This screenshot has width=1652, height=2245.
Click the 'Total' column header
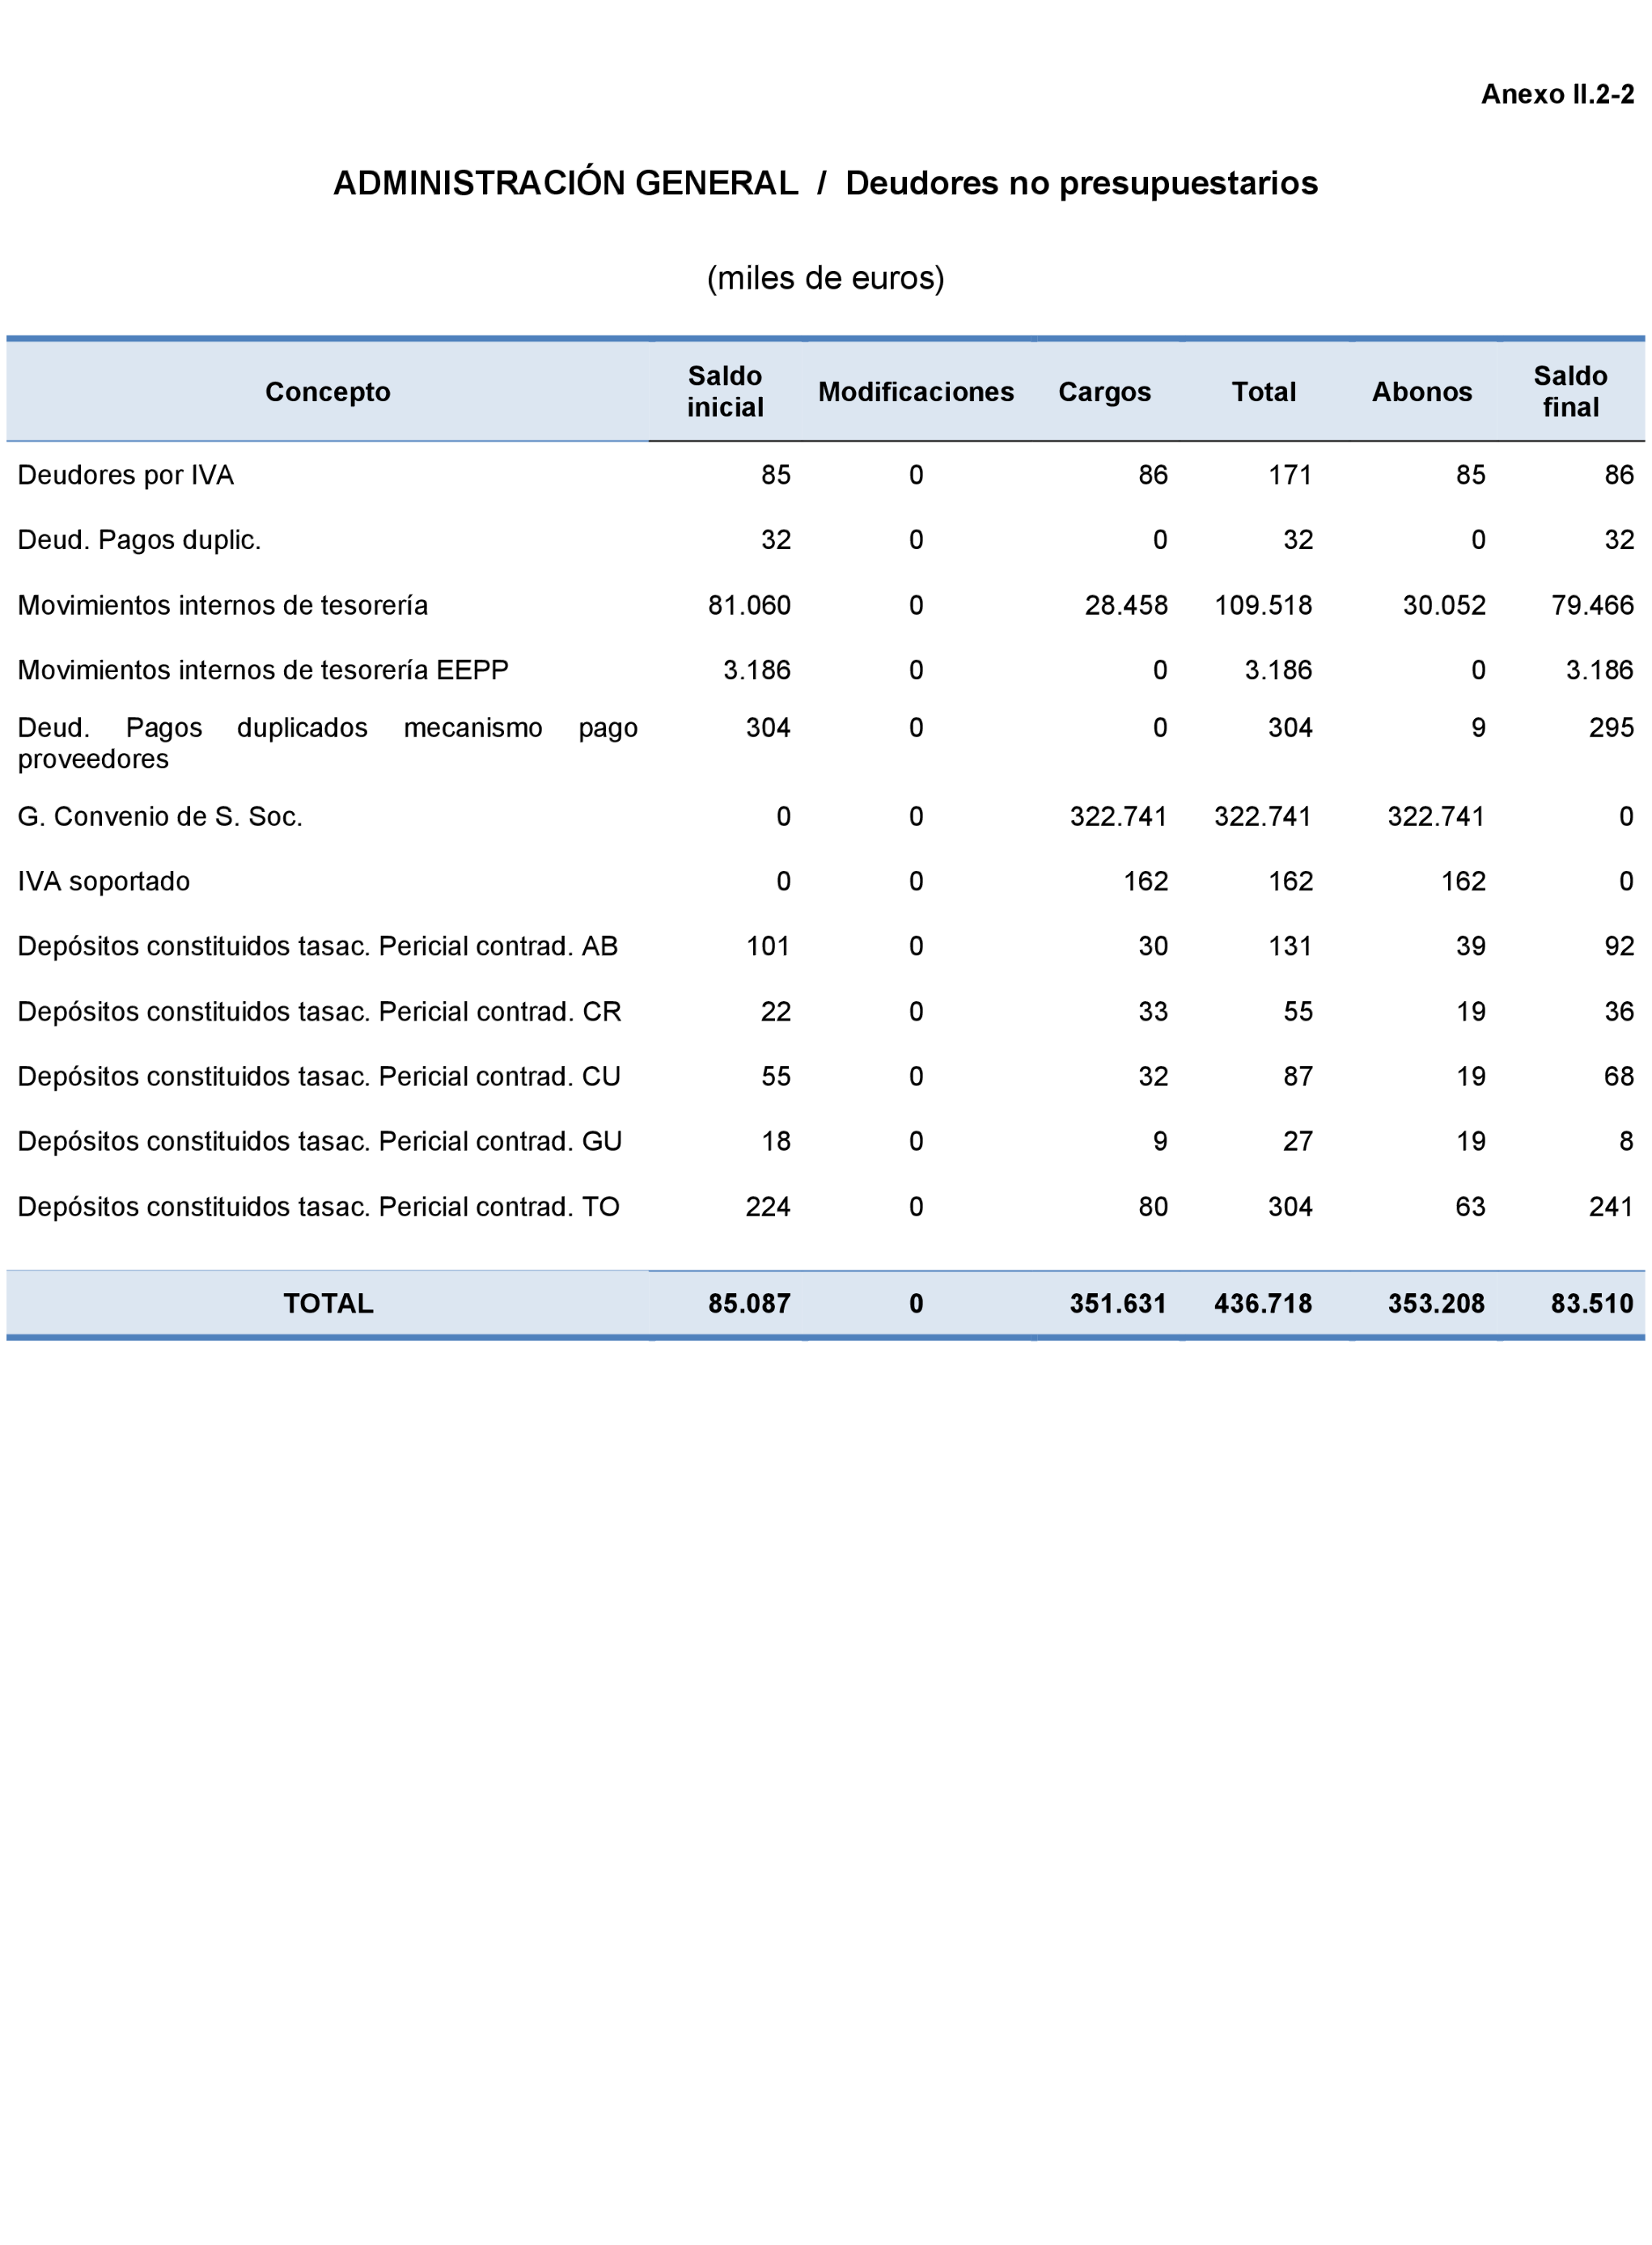click(x=1264, y=392)
